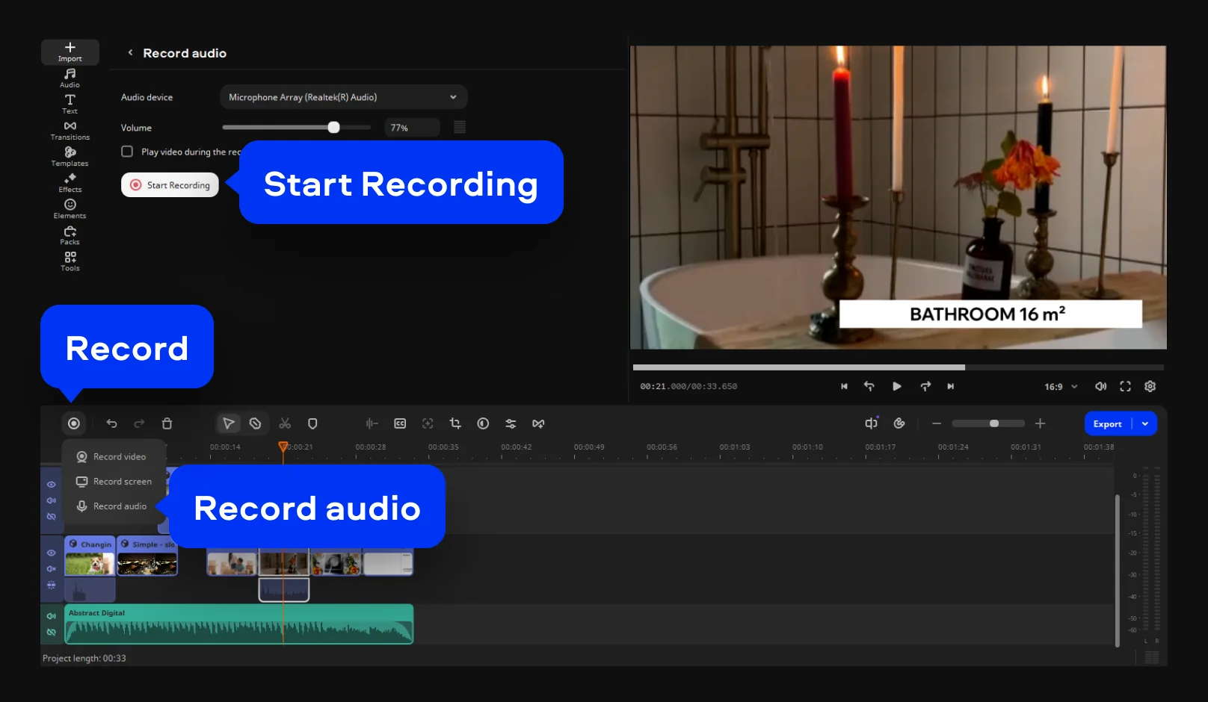Mute the Abstract Digital audio track
The height and width of the screenshot is (702, 1208).
(52, 616)
